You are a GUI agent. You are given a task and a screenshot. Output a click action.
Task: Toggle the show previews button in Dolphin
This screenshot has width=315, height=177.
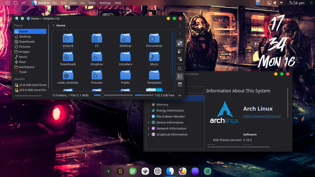point(180,76)
